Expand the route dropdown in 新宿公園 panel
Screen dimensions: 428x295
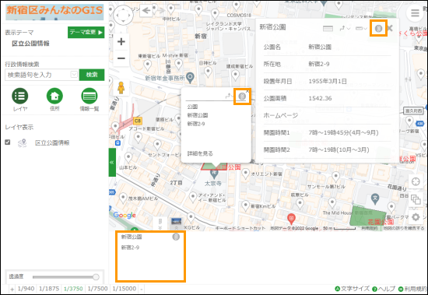click(345, 28)
